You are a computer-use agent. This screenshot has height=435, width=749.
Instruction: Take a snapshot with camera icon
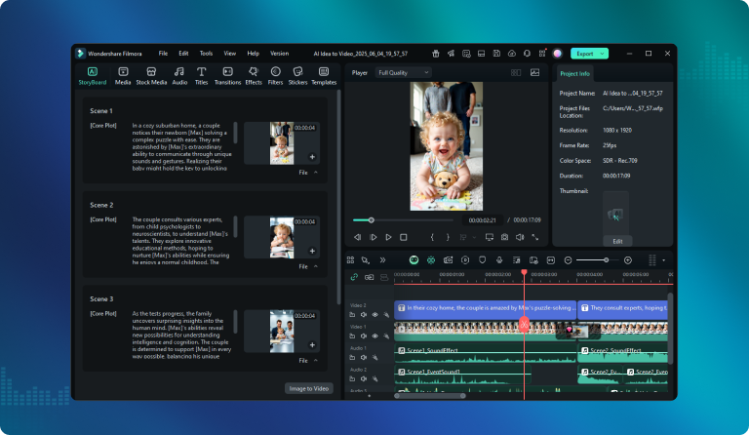pos(504,237)
